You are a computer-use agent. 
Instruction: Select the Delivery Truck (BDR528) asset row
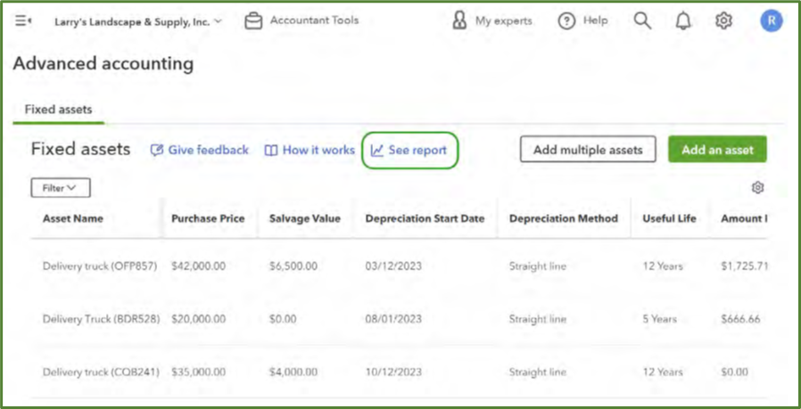coord(101,319)
